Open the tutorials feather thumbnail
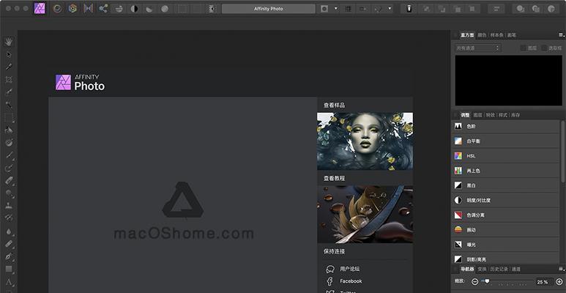 pos(365,214)
